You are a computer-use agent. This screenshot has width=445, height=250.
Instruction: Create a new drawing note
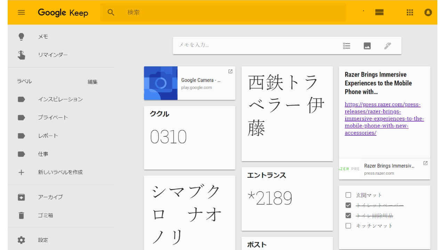[388, 46]
